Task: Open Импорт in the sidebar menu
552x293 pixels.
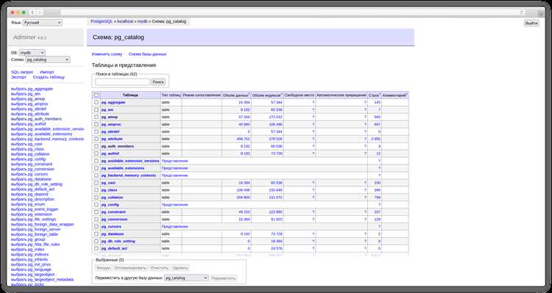Action: [x=47, y=72]
